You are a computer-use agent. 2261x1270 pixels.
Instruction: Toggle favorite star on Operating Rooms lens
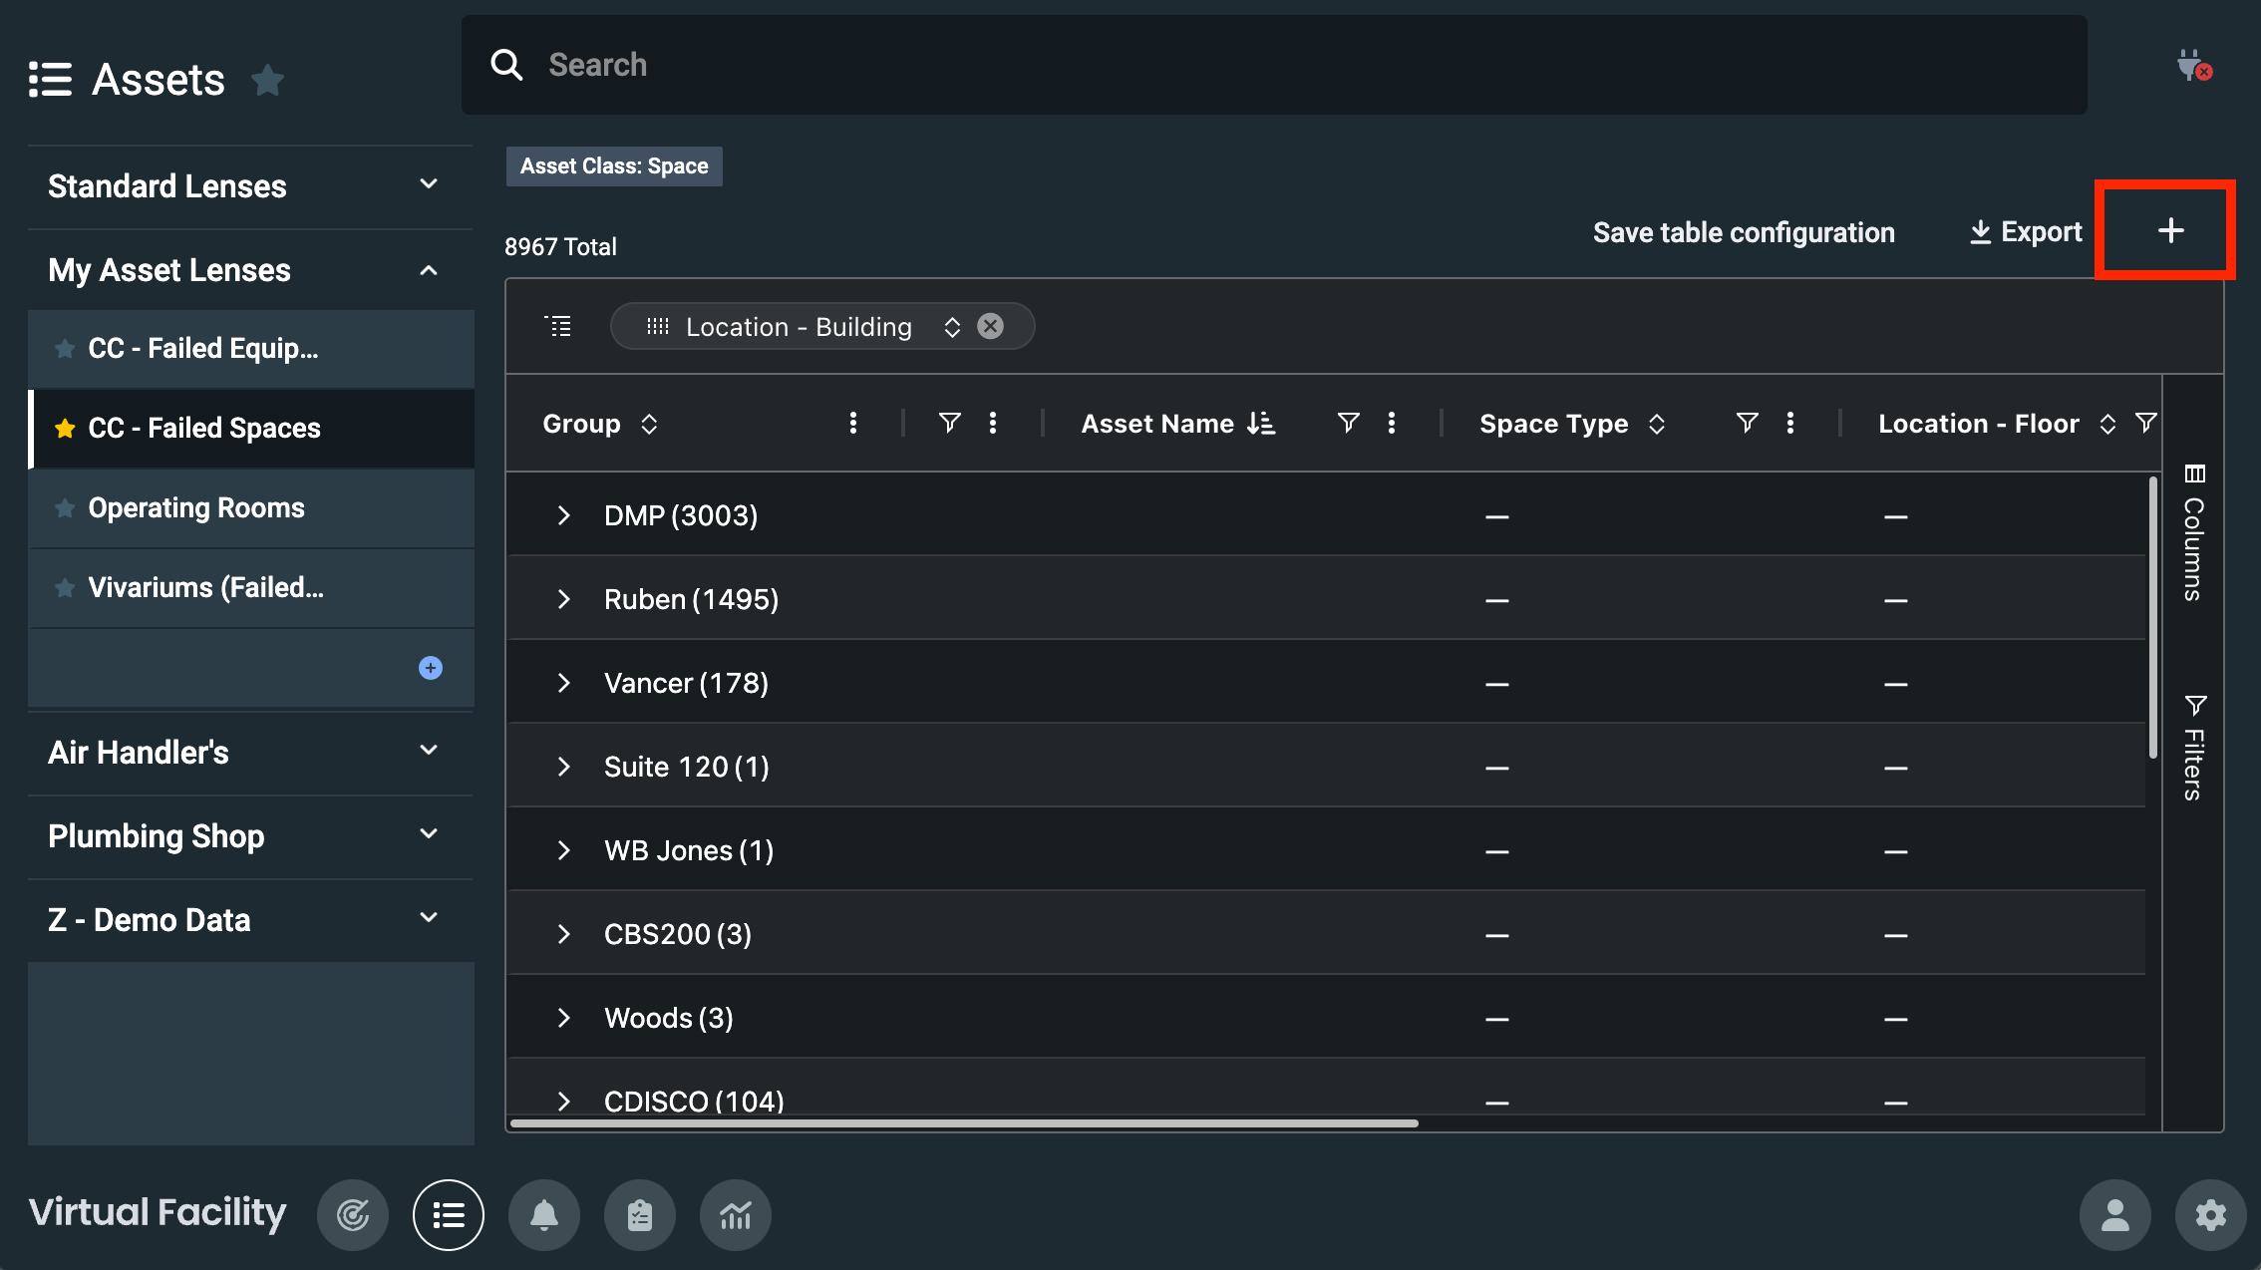(x=65, y=508)
